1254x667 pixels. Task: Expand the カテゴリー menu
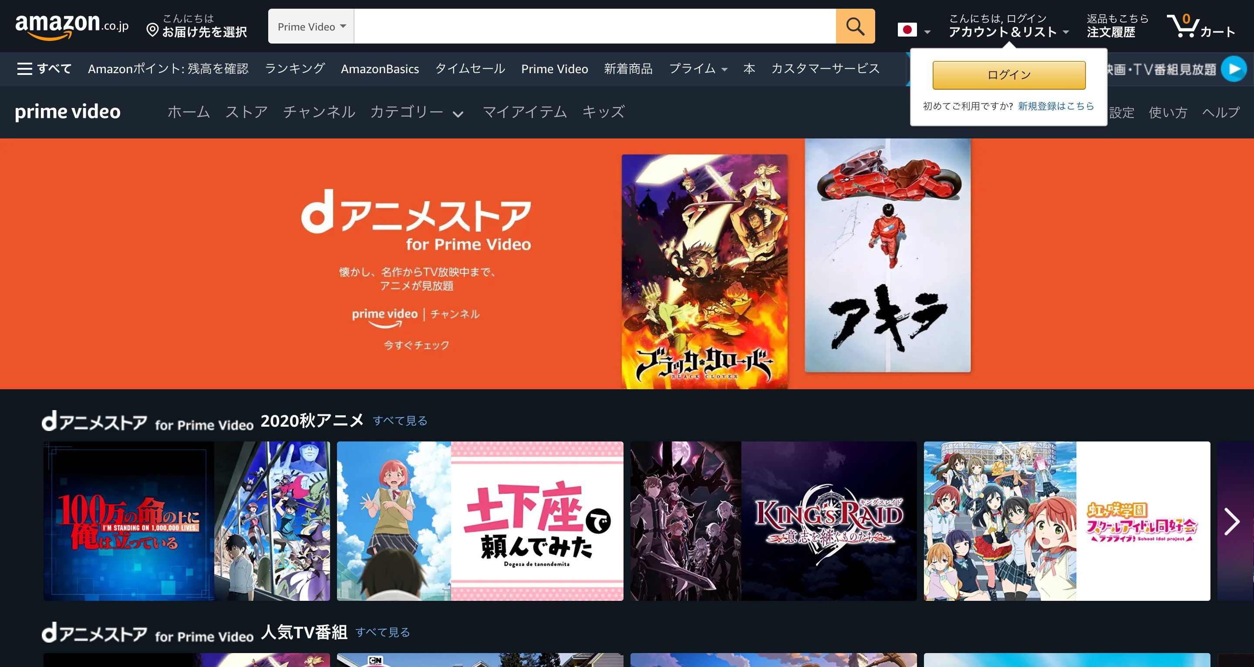(x=417, y=112)
